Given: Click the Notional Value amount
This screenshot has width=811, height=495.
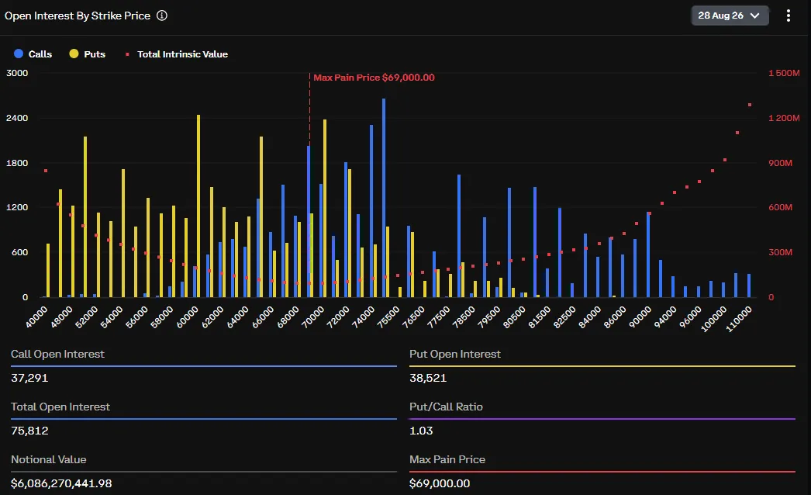Looking at the screenshot, I should point(61,483).
